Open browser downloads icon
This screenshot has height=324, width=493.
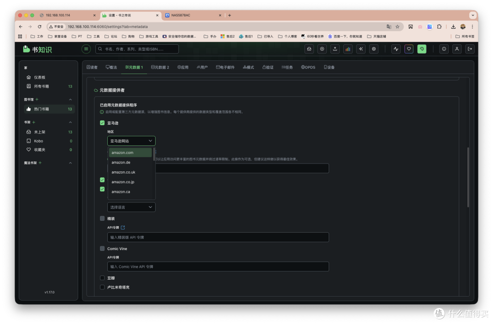point(453,27)
